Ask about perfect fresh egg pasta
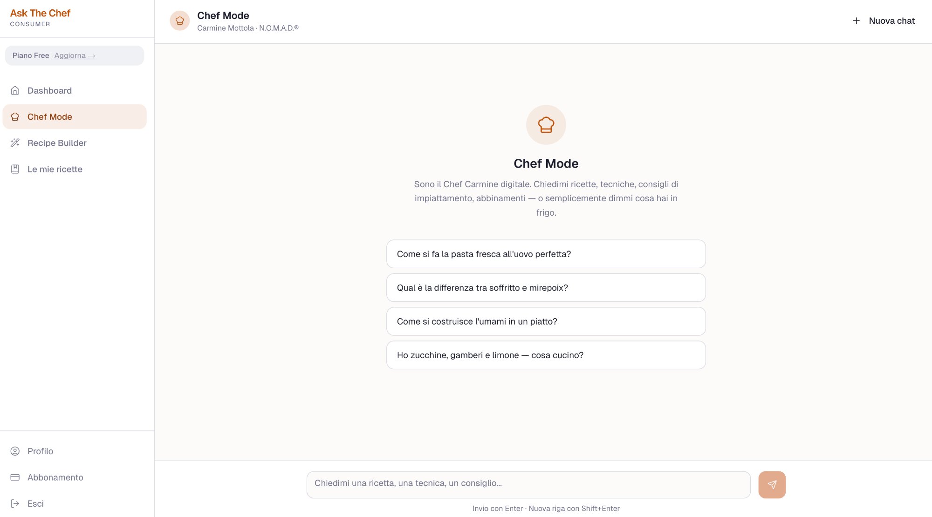 (x=546, y=254)
